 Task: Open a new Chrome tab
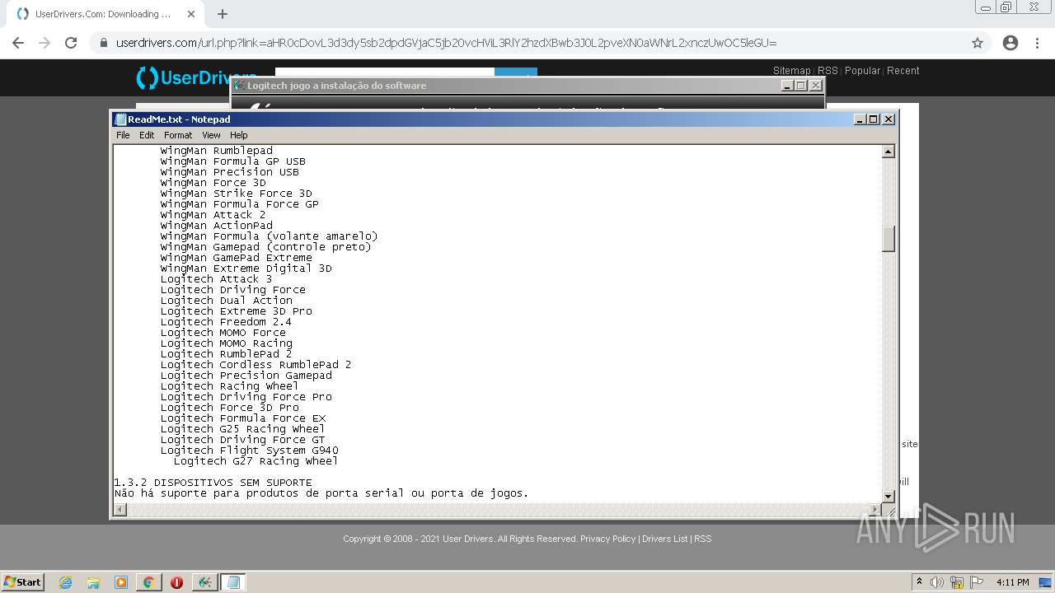click(223, 14)
